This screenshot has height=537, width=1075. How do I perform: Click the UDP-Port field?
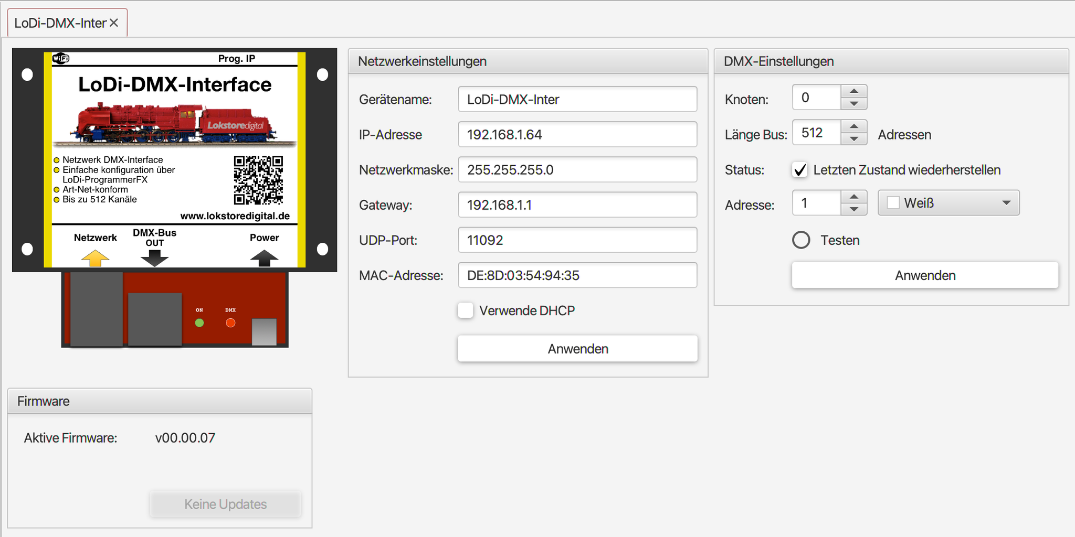click(577, 240)
